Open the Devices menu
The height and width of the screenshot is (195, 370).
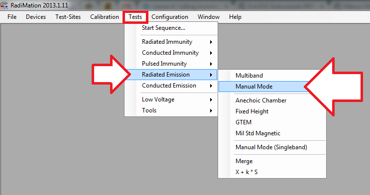(x=36, y=17)
